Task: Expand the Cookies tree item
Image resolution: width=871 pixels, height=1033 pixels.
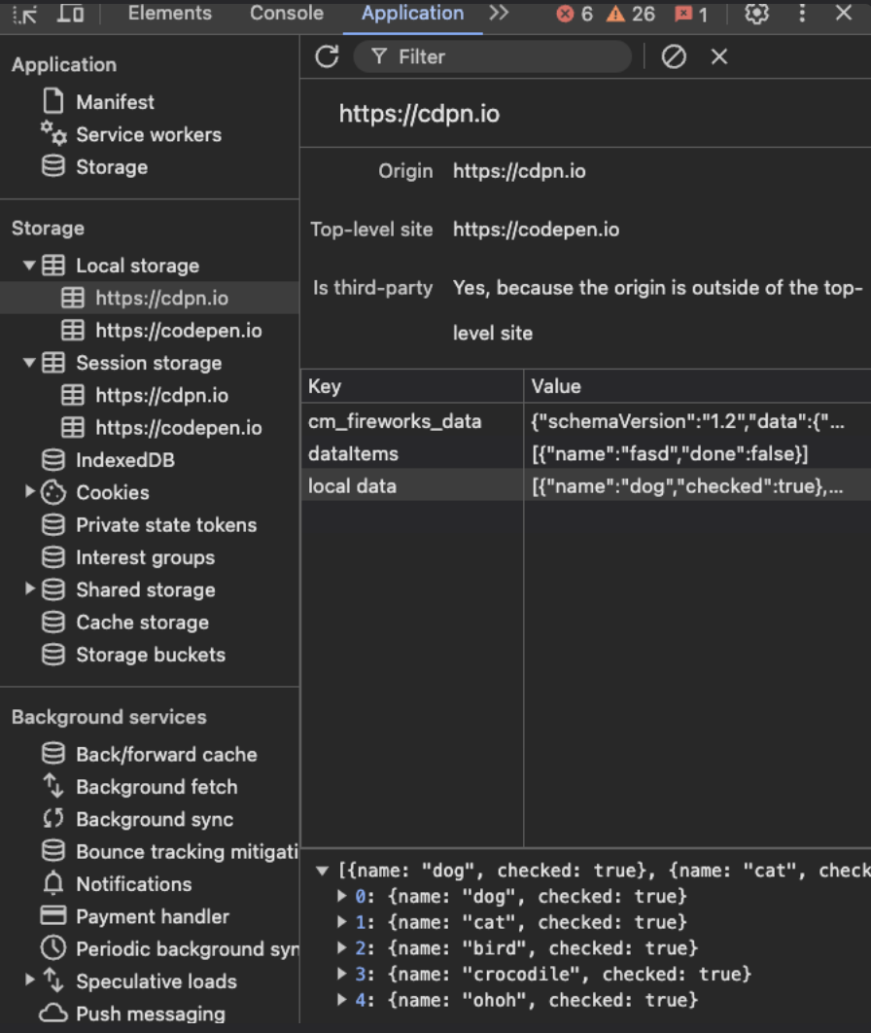Action: point(30,492)
